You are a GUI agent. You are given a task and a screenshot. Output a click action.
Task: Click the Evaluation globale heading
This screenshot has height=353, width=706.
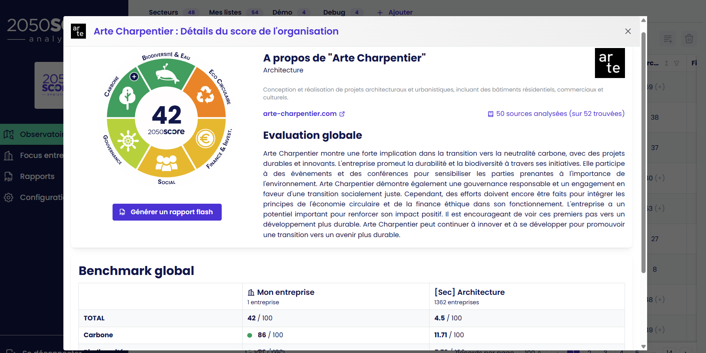point(312,135)
